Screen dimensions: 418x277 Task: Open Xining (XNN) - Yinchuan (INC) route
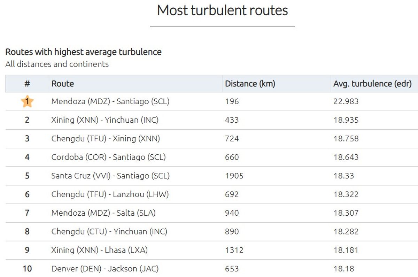[105, 120]
